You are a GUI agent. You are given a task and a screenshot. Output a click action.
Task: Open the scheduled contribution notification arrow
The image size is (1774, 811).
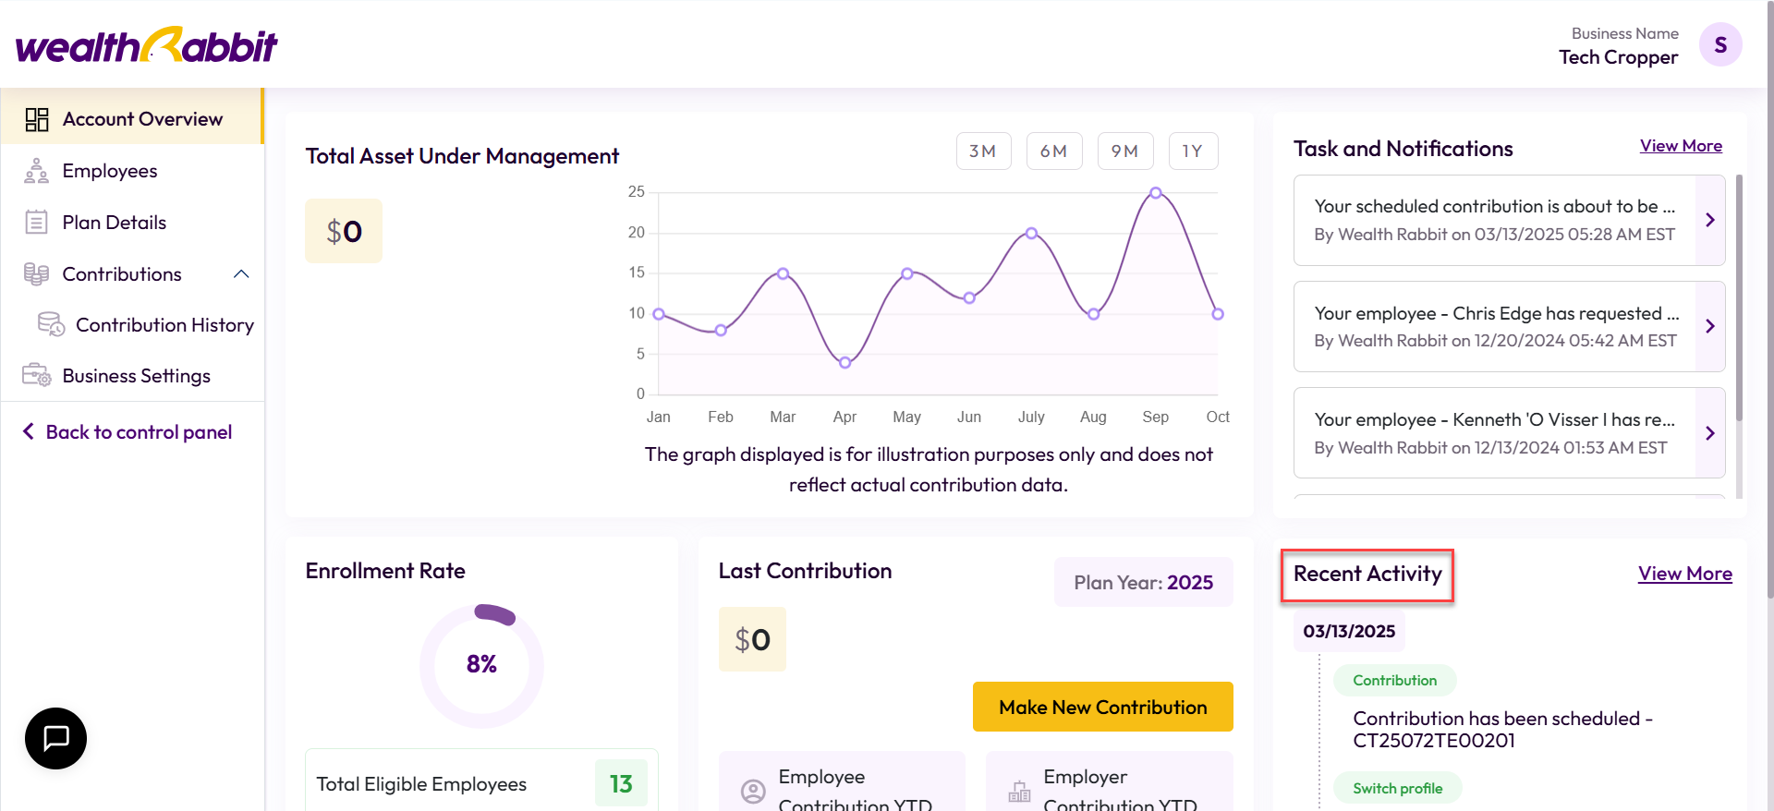pyautogui.click(x=1710, y=220)
